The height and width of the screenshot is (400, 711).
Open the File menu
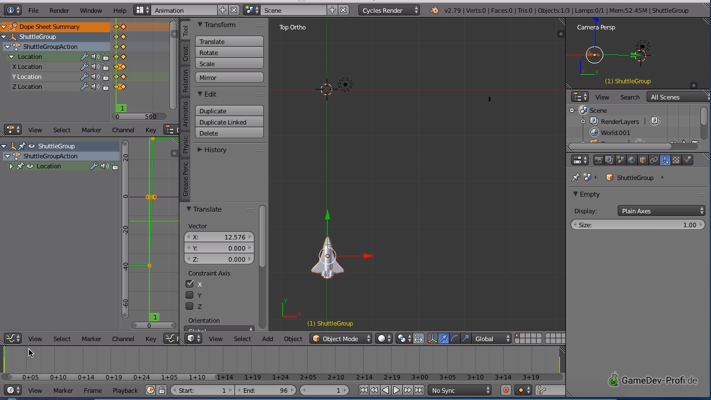[33, 10]
